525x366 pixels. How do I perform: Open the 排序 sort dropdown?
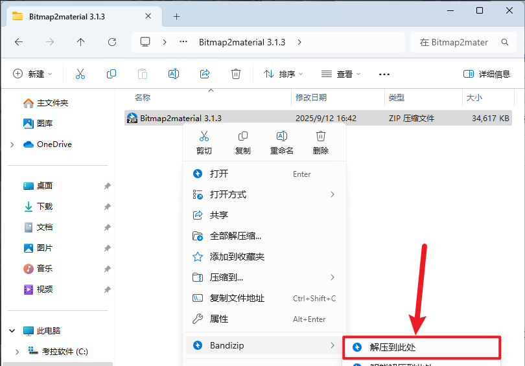click(283, 74)
